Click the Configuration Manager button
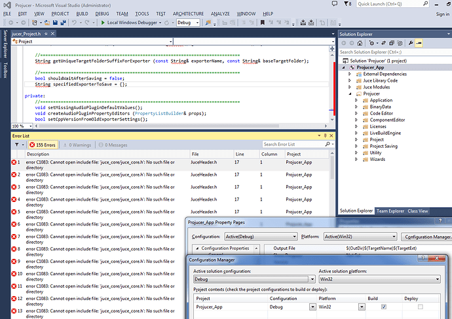452x319 pixels. 424,237
